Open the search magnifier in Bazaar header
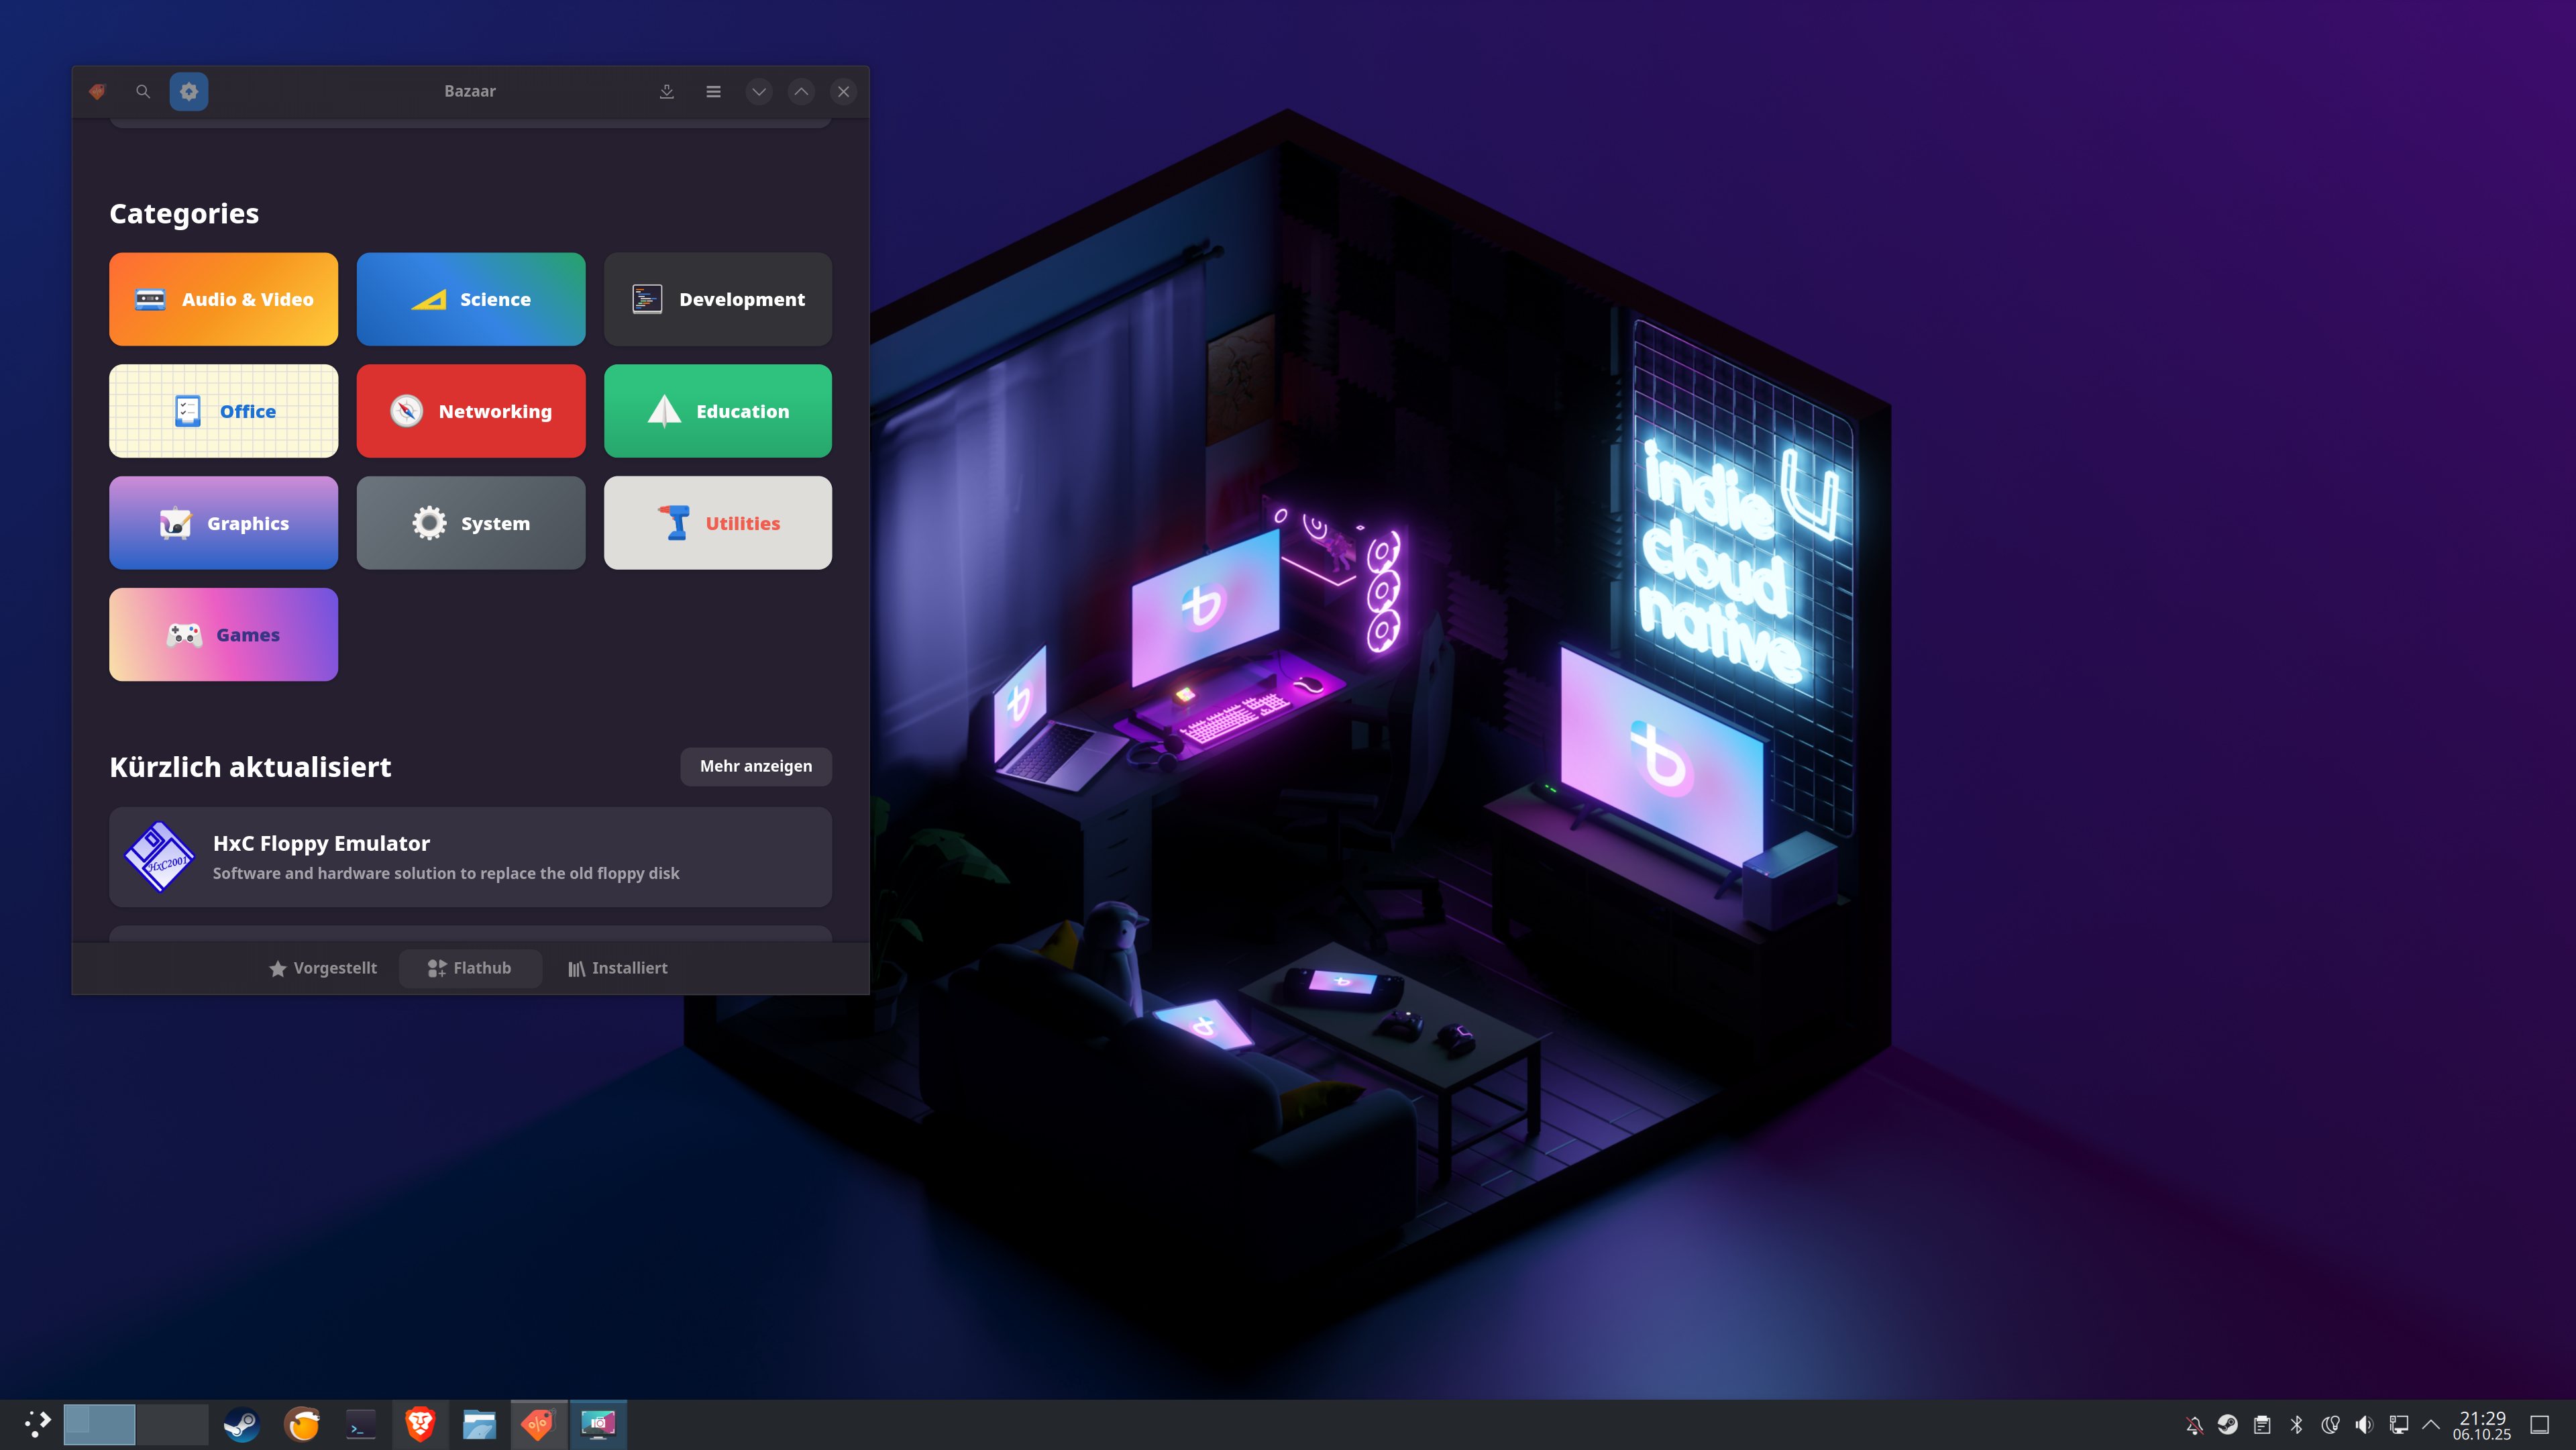The width and height of the screenshot is (2576, 1450). point(143,91)
